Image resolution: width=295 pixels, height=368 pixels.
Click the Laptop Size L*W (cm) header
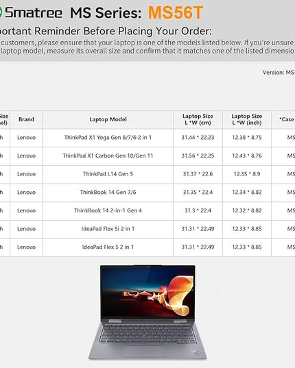pos(198,119)
